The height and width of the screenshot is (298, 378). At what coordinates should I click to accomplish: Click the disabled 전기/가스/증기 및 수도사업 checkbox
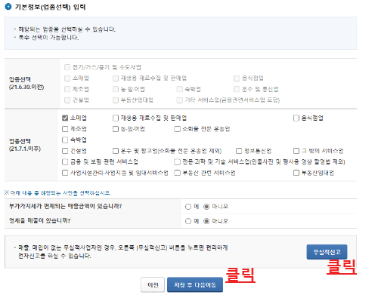(67, 67)
